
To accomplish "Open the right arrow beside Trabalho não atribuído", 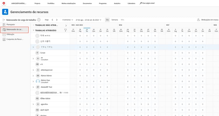I will 66,25.
